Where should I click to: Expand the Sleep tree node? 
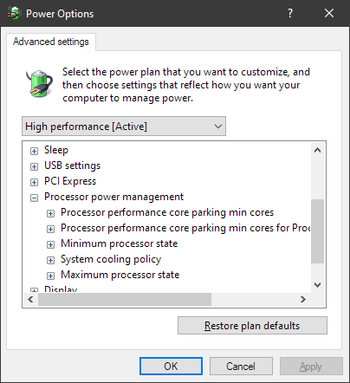pos(34,151)
